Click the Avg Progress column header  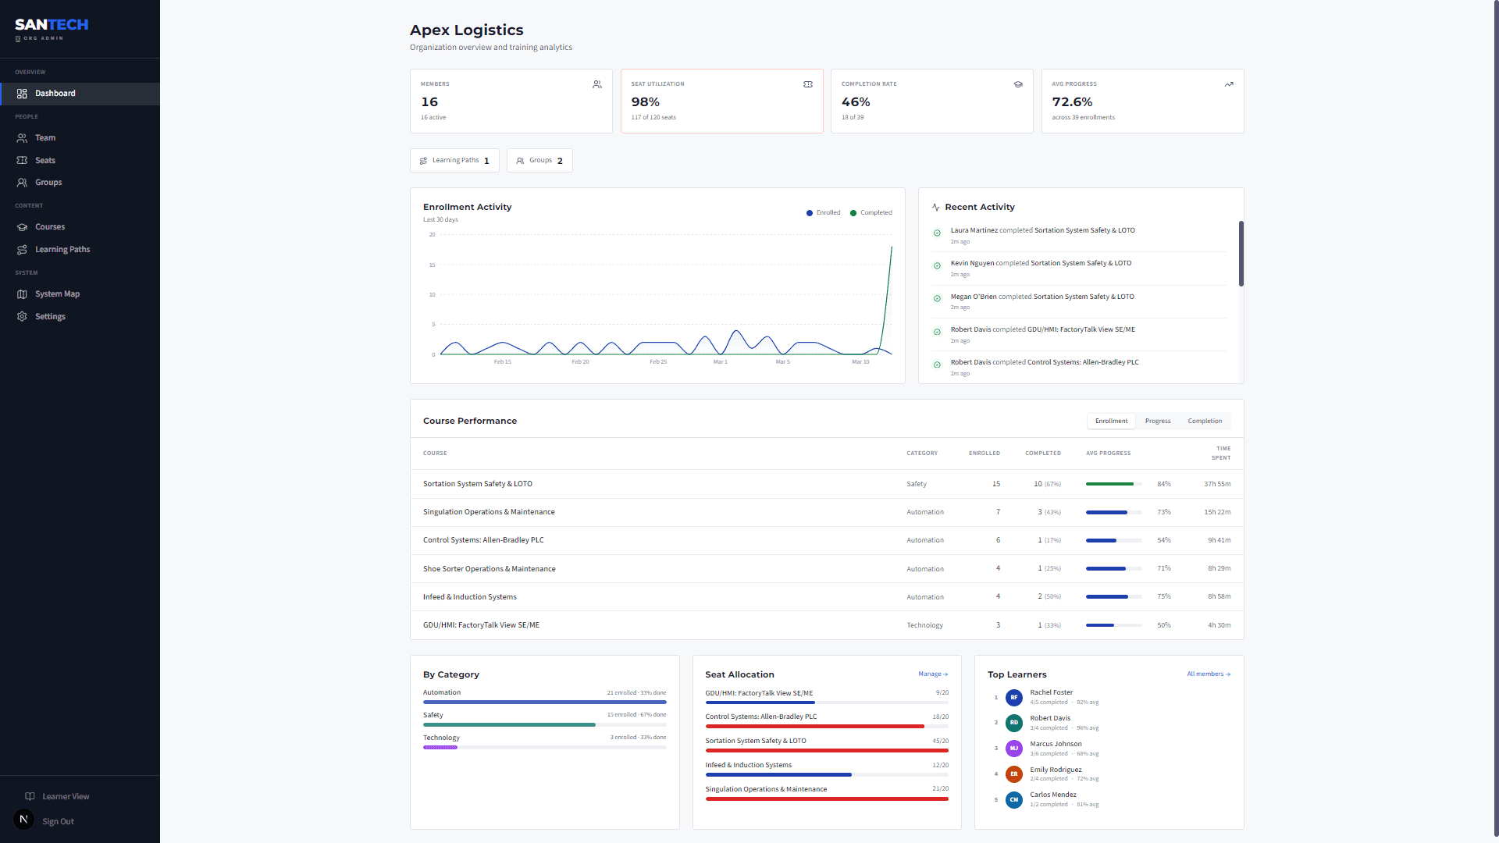pyautogui.click(x=1109, y=454)
